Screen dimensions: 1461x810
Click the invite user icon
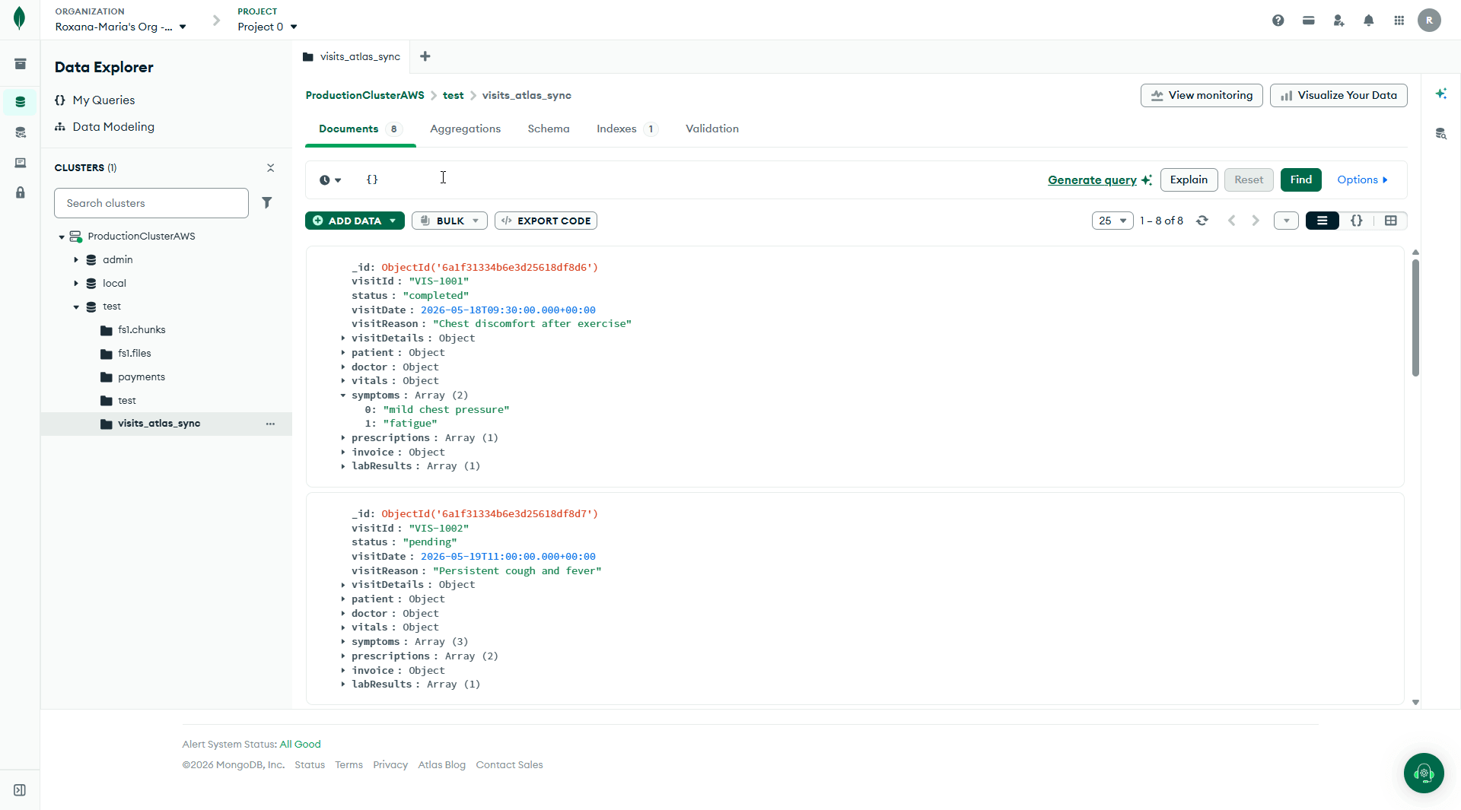click(x=1338, y=21)
